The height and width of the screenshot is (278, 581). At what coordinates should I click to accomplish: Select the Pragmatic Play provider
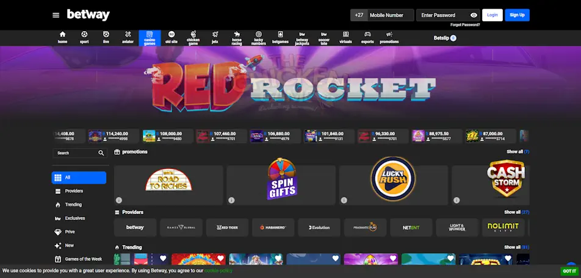pyautogui.click(x=365, y=227)
